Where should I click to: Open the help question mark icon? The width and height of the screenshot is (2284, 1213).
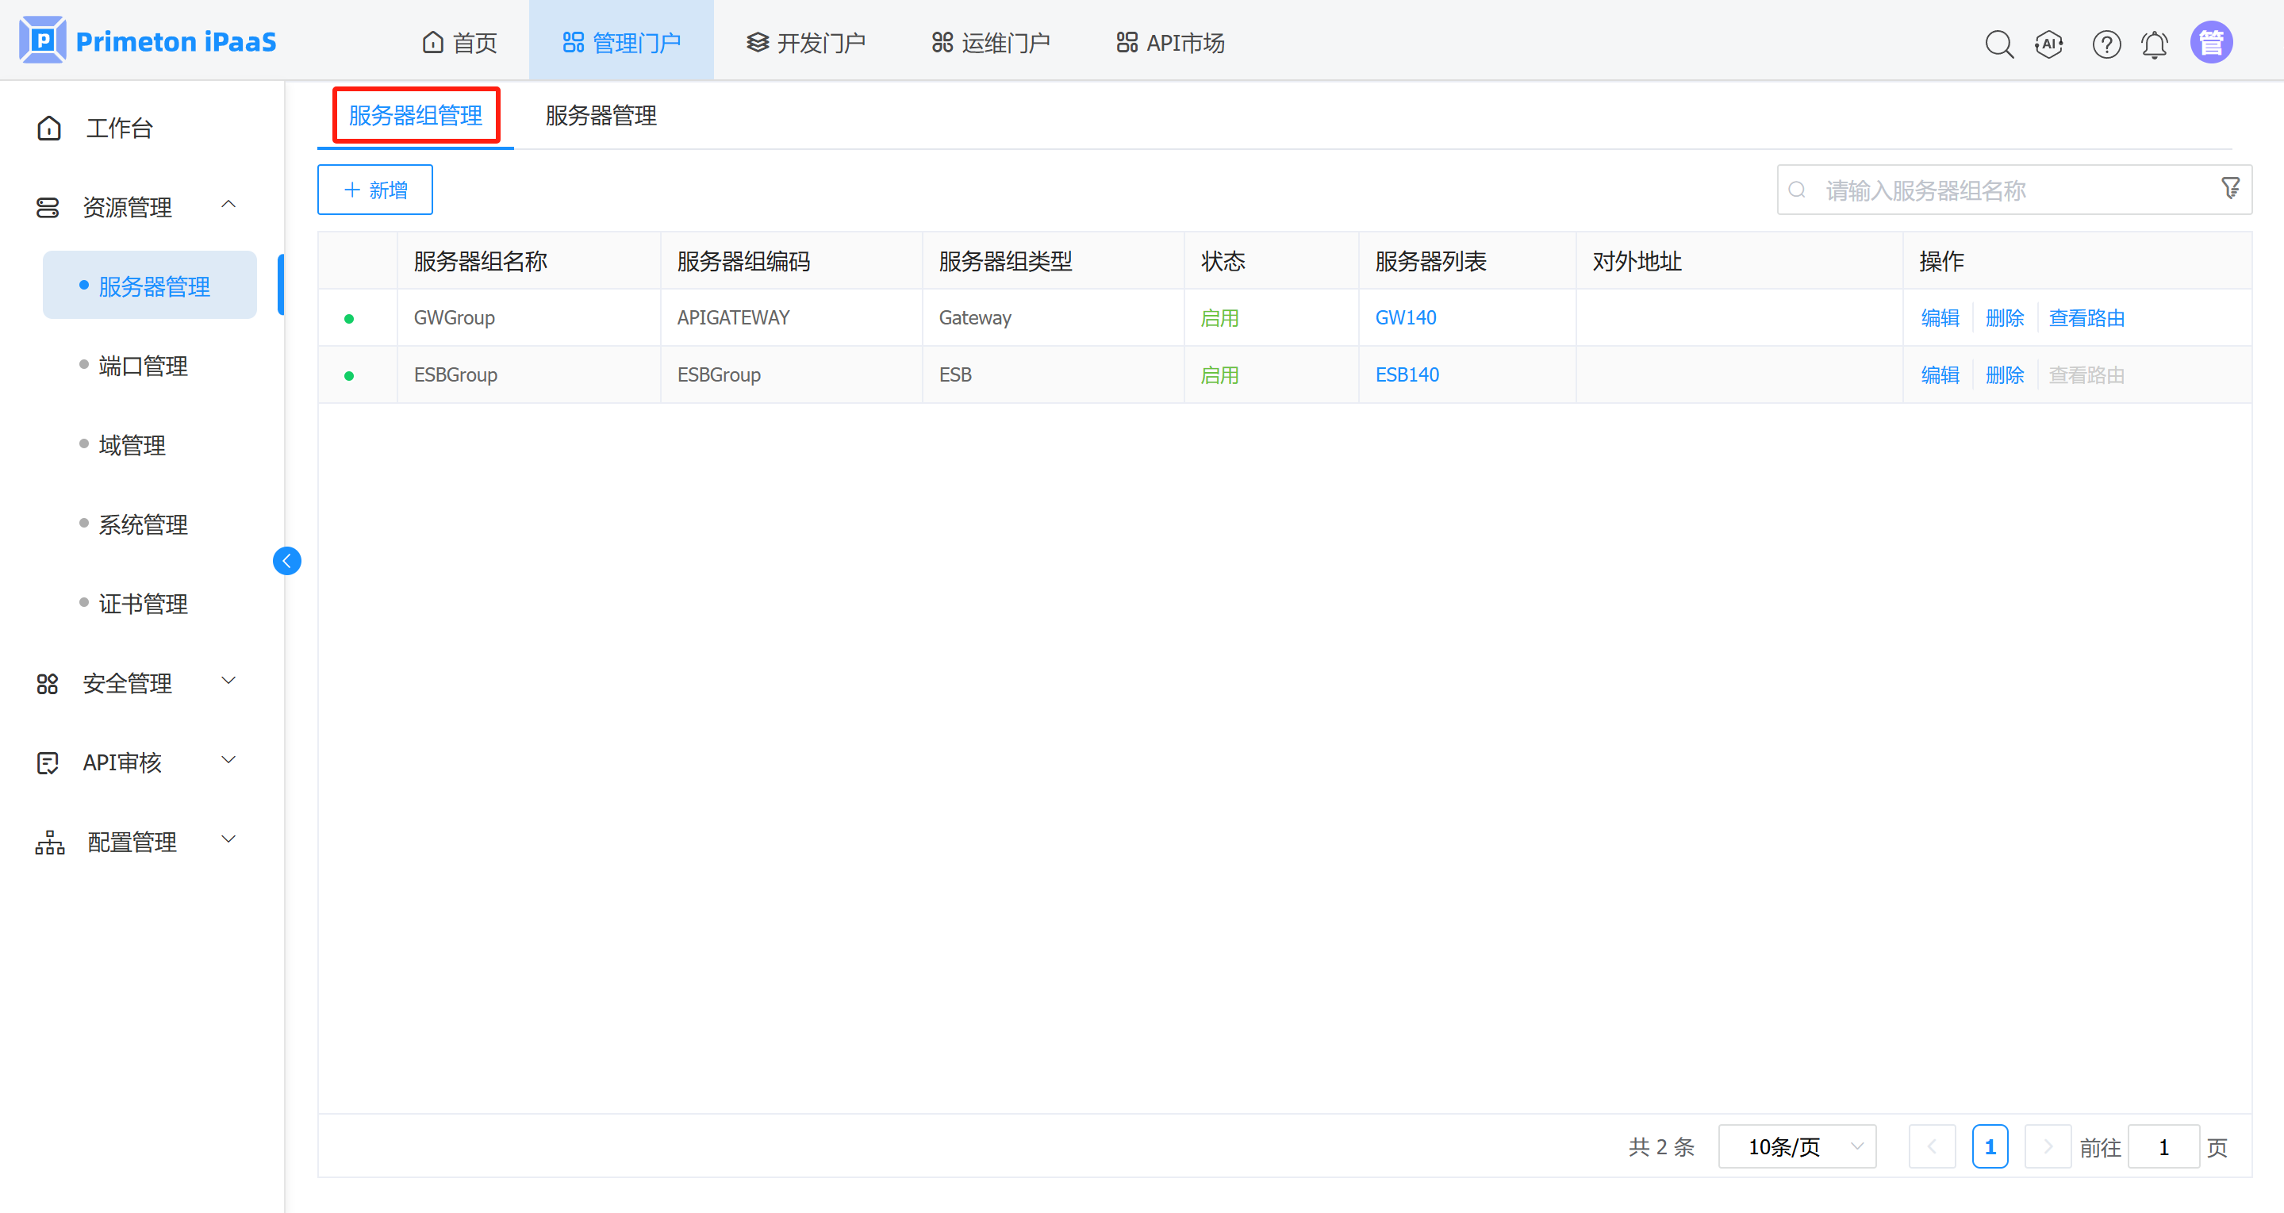(2106, 44)
